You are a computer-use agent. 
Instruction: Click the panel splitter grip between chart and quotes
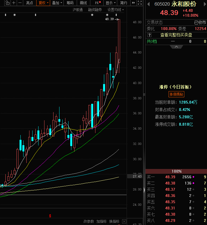144,95
